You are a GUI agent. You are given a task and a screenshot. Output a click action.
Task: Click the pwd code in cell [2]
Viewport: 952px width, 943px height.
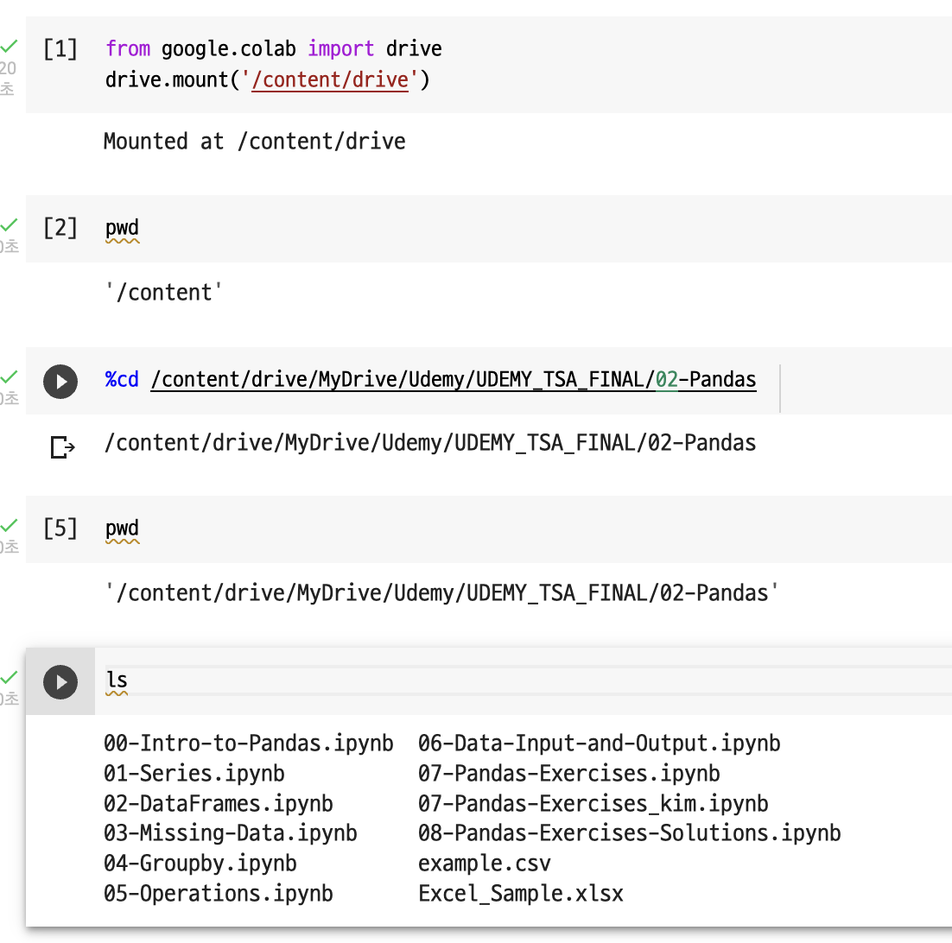[122, 228]
